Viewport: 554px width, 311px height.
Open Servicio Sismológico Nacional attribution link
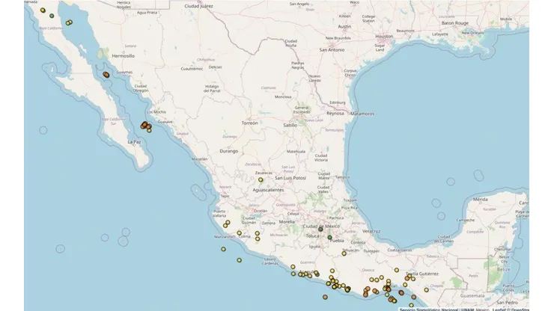(429, 310)
